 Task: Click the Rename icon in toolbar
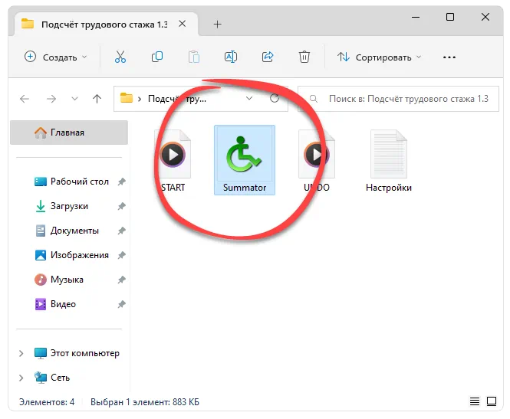click(x=231, y=57)
